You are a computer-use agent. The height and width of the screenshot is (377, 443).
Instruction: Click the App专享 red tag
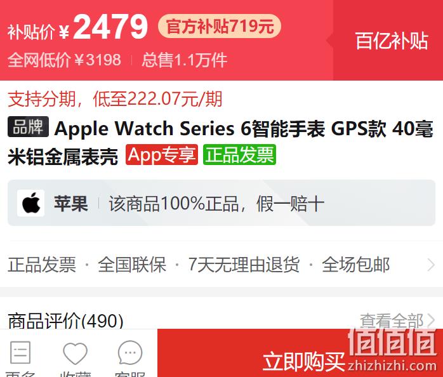[x=162, y=155]
